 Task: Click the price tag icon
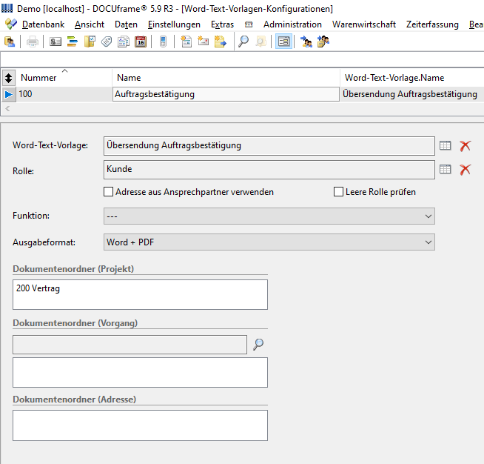point(107,42)
